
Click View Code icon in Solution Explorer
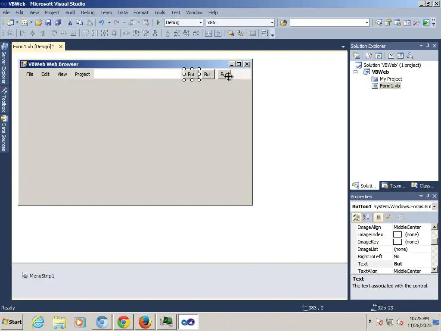391,56
